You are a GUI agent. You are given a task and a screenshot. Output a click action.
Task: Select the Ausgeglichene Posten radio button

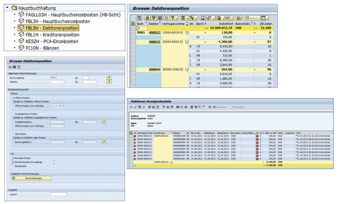coord(14,114)
